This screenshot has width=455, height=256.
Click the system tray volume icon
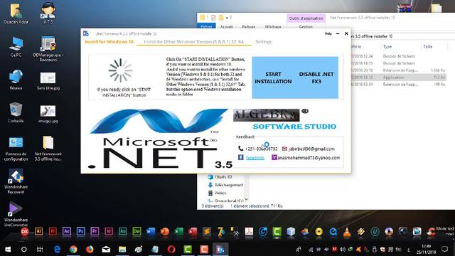pos(343,250)
